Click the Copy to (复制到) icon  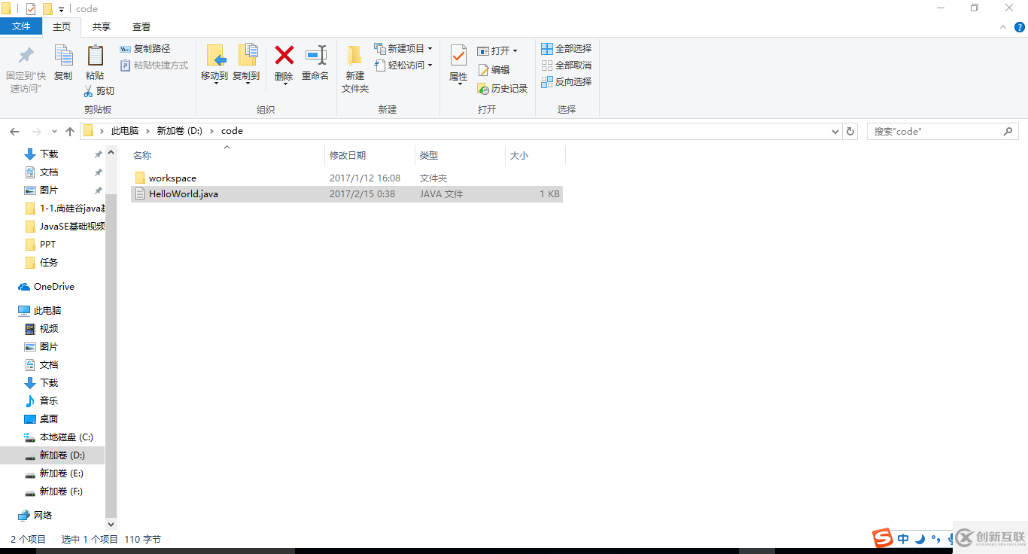coord(247,56)
